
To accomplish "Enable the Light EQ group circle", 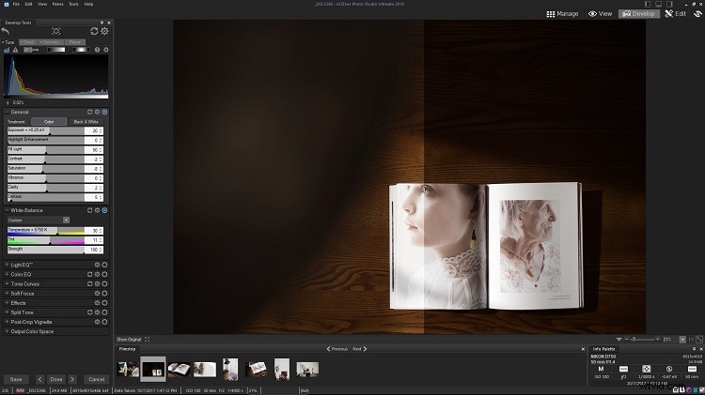I will tap(104, 265).
